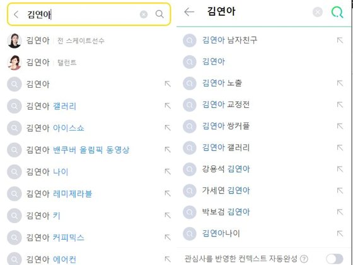
Task: Click the back chevron in left search box
Action: [16, 15]
